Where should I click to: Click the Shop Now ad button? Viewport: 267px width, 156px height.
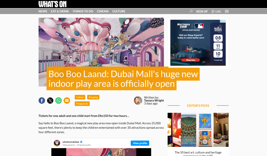(191, 60)
